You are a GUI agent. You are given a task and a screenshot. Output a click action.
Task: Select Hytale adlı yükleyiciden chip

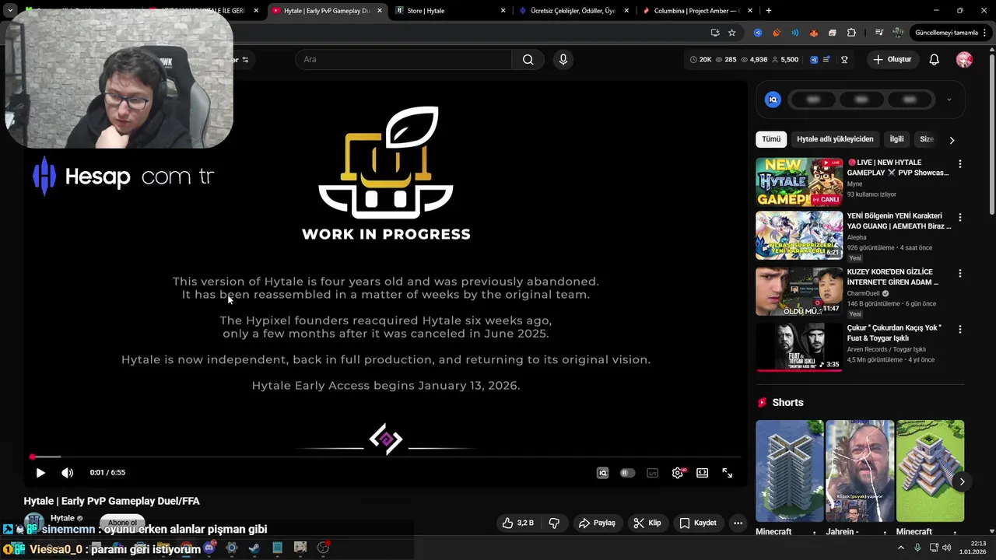(835, 139)
